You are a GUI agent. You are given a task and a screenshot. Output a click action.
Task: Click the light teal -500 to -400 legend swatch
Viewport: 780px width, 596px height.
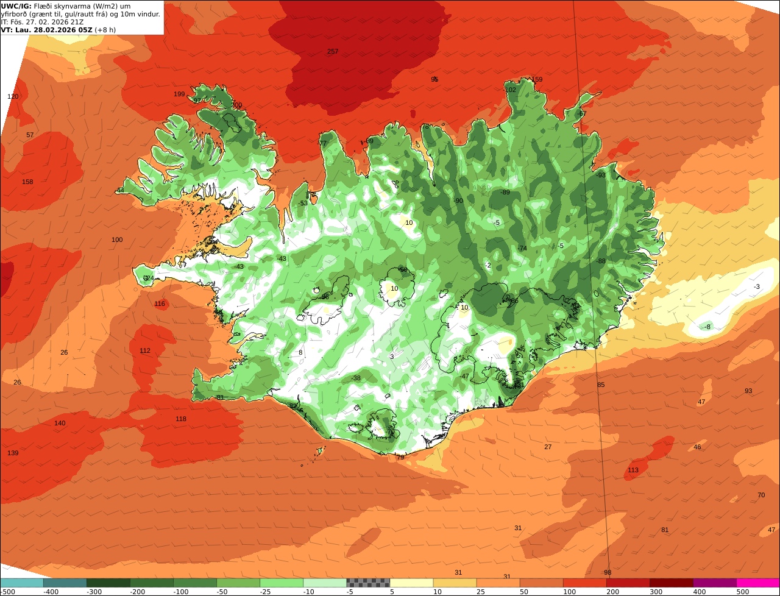pos(21,583)
